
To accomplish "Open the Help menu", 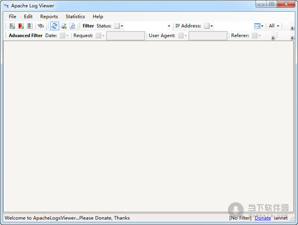I will [x=98, y=16].
